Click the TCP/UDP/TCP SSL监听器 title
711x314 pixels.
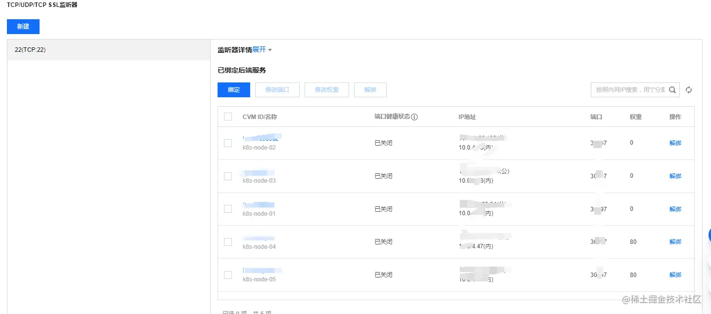[42, 4]
